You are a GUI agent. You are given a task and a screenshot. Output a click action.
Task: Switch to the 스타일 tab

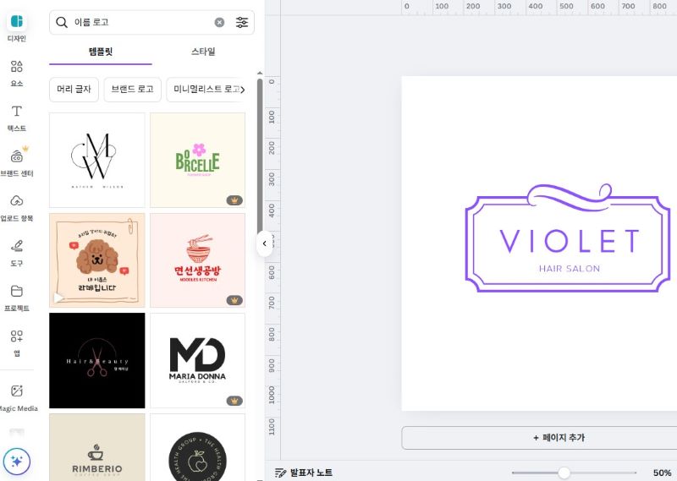(x=203, y=52)
